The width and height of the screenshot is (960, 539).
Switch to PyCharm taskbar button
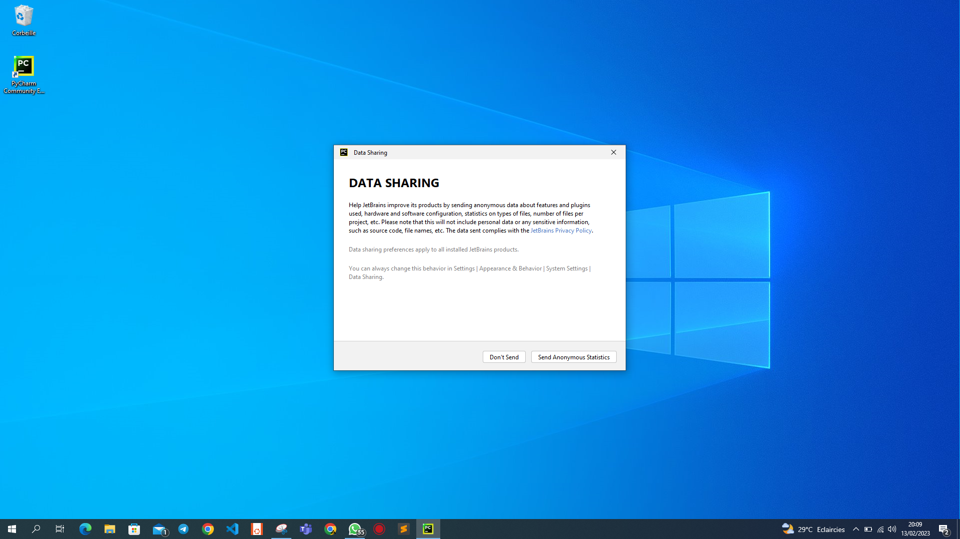(x=428, y=529)
